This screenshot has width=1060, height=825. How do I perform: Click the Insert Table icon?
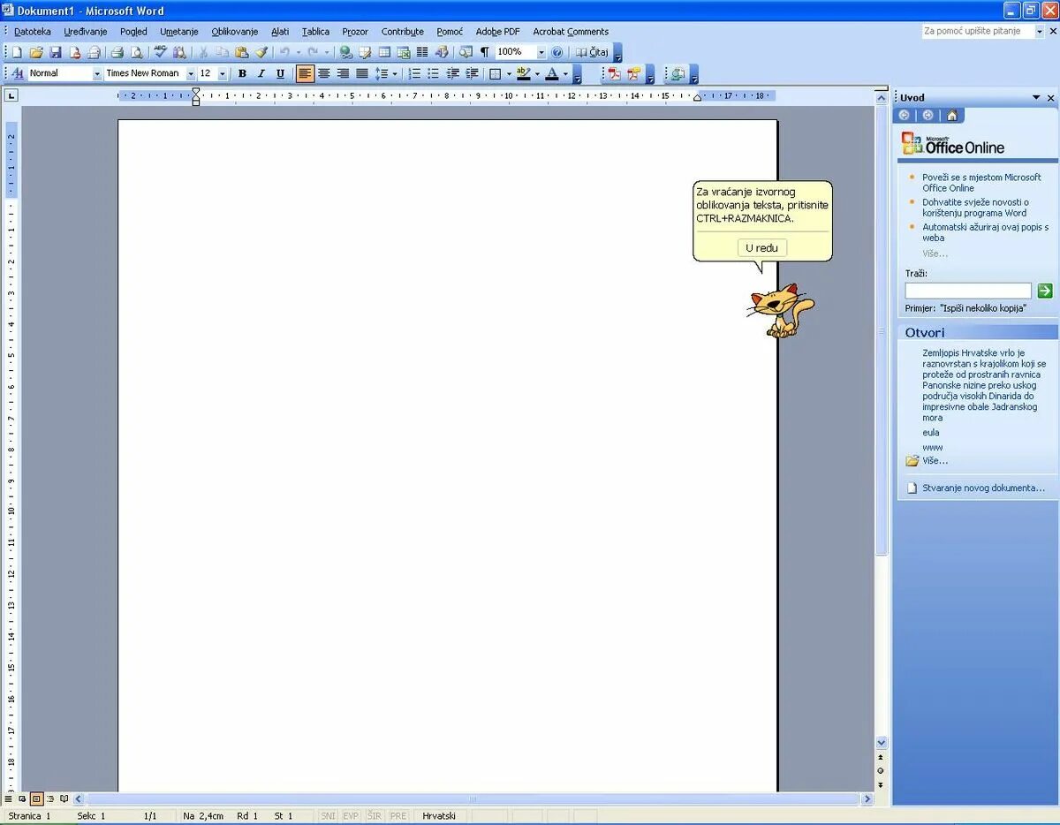coord(384,52)
